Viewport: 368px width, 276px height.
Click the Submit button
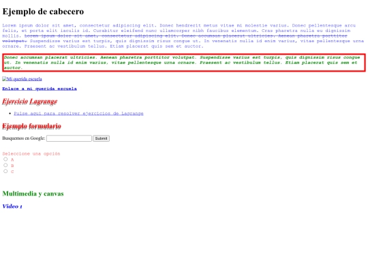click(x=101, y=138)
